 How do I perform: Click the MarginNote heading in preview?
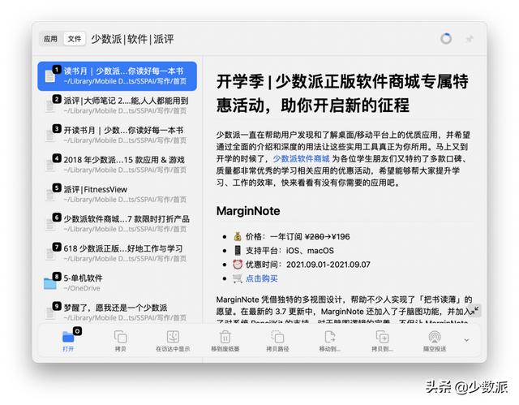point(248,211)
